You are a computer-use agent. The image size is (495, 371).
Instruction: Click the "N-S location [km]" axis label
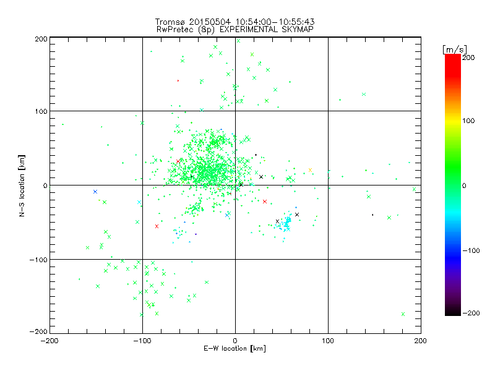point(22,185)
